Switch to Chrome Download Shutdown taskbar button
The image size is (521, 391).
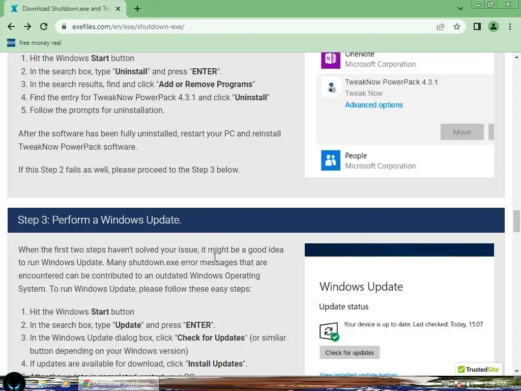pyautogui.click(x=119, y=383)
